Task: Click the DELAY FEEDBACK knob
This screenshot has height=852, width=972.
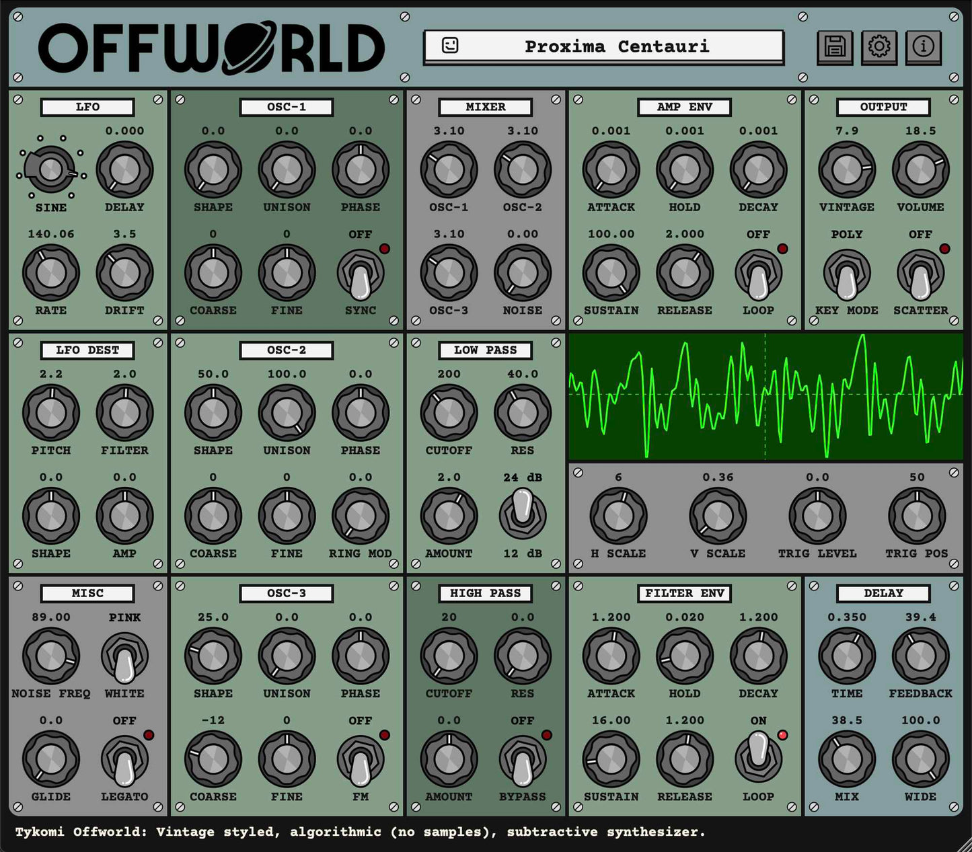Action: 920,656
